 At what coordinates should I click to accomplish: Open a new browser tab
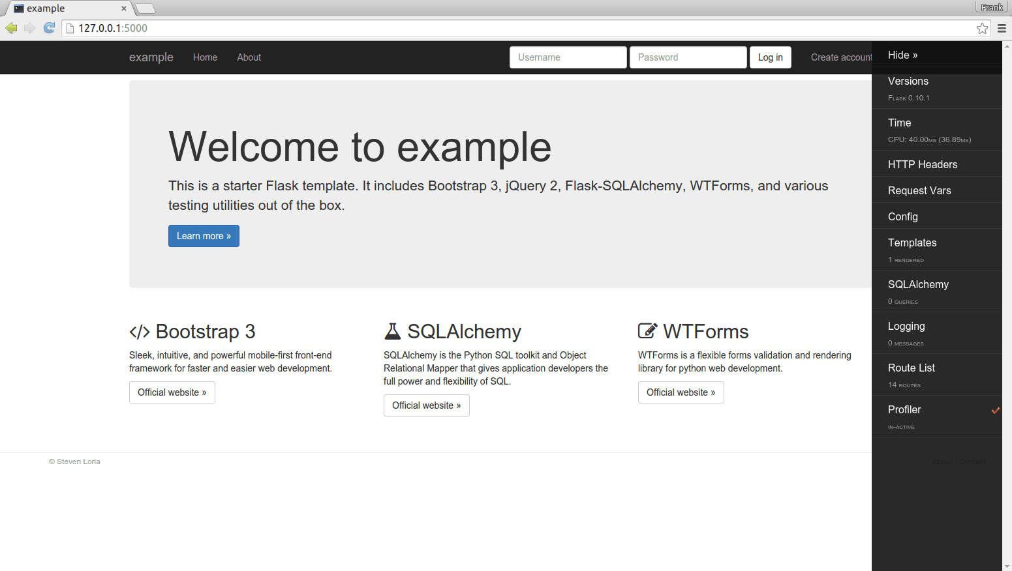click(145, 8)
